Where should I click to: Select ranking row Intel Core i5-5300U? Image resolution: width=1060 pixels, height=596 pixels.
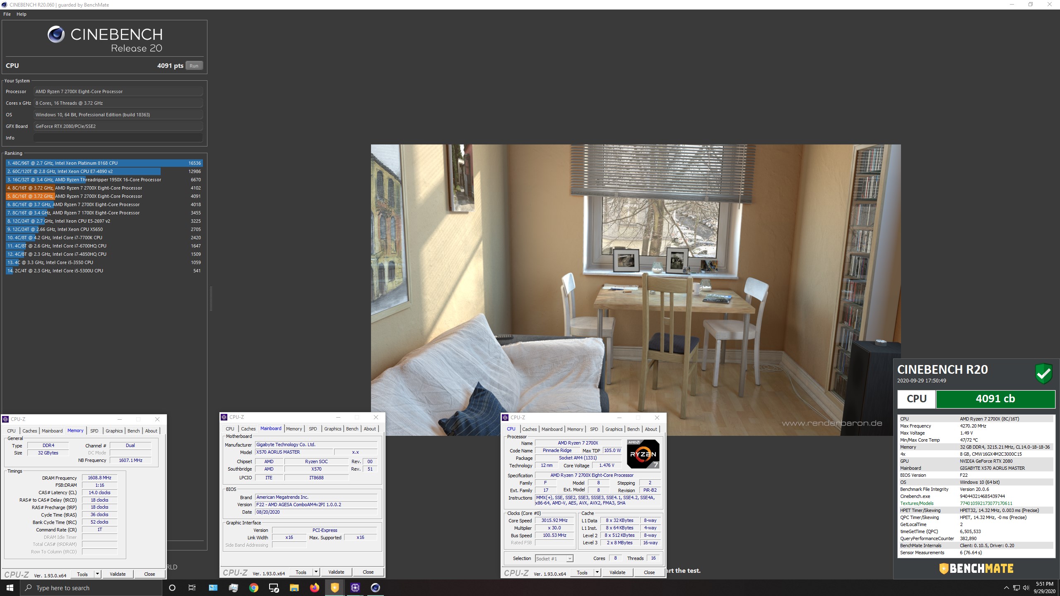(x=104, y=271)
